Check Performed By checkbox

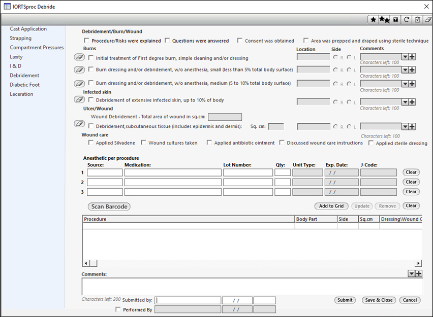118,309
